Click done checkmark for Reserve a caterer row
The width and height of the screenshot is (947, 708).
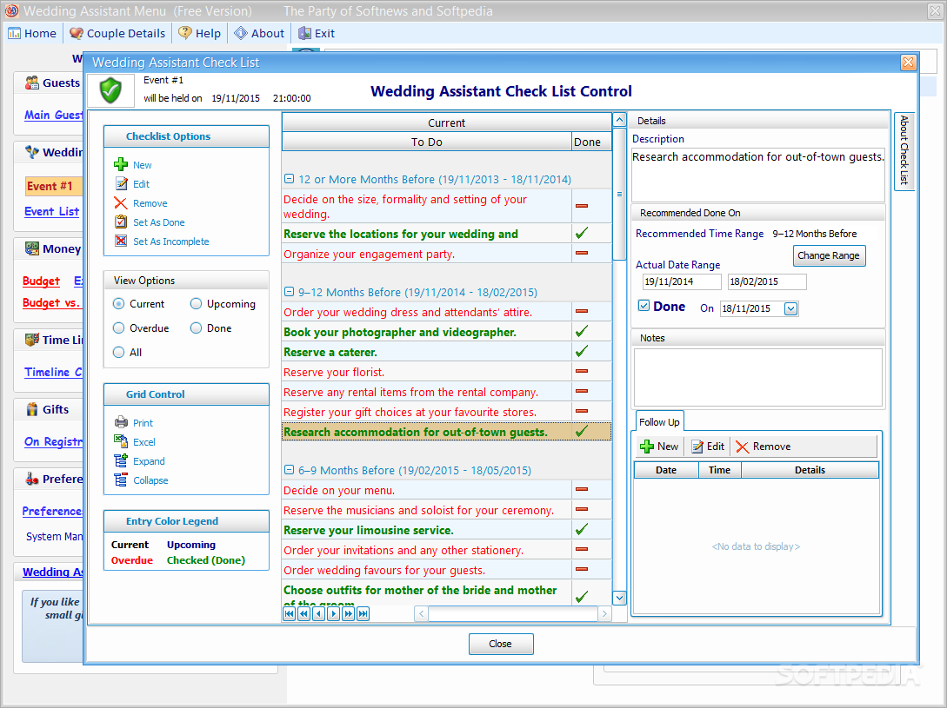point(582,351)
